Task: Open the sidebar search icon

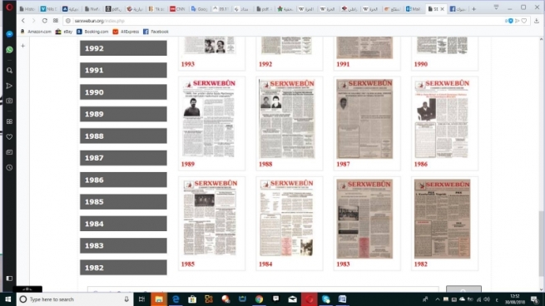Action: tap(9, 71)
